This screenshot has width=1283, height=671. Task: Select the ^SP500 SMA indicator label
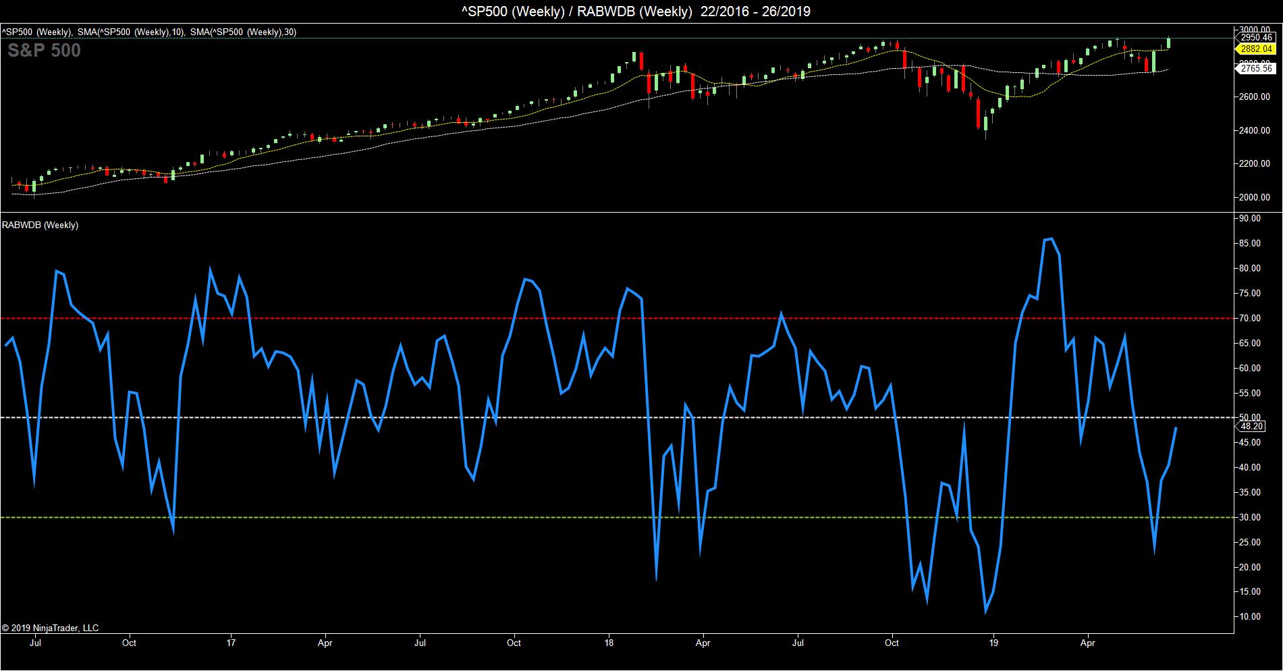[x=148, y=32]
